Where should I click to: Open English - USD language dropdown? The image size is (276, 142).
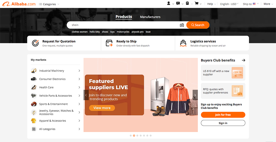229,4
